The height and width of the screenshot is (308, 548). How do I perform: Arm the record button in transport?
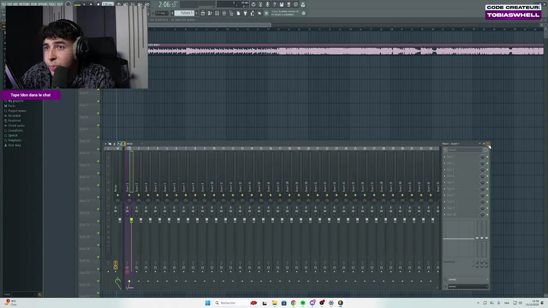[98, 4]
